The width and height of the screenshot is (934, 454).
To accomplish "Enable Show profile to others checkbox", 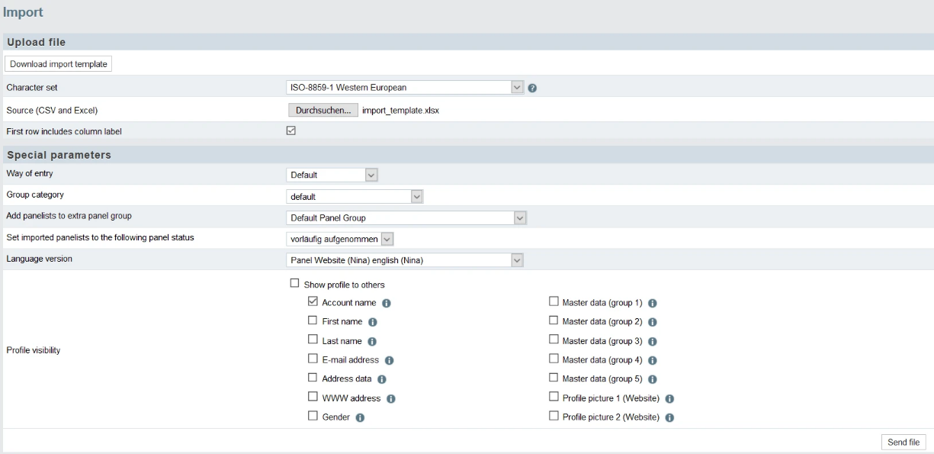I will pos(294,284).
